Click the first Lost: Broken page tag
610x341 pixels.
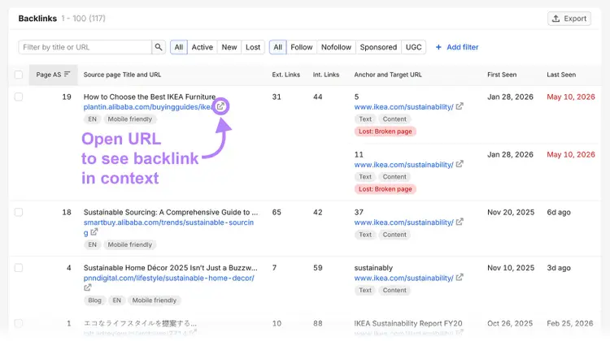point(386,132)
